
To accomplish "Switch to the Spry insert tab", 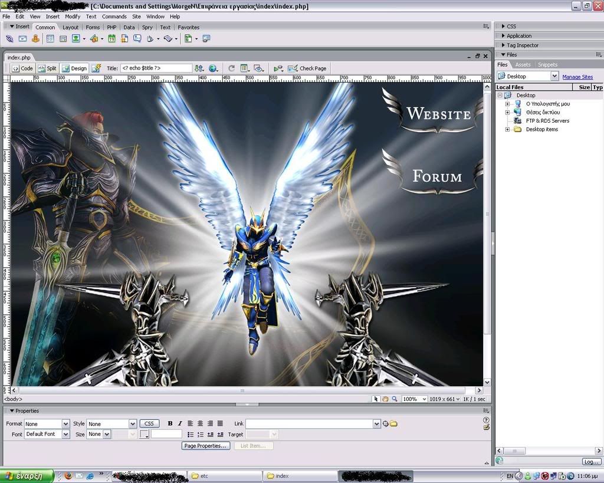I will point(147,27).
